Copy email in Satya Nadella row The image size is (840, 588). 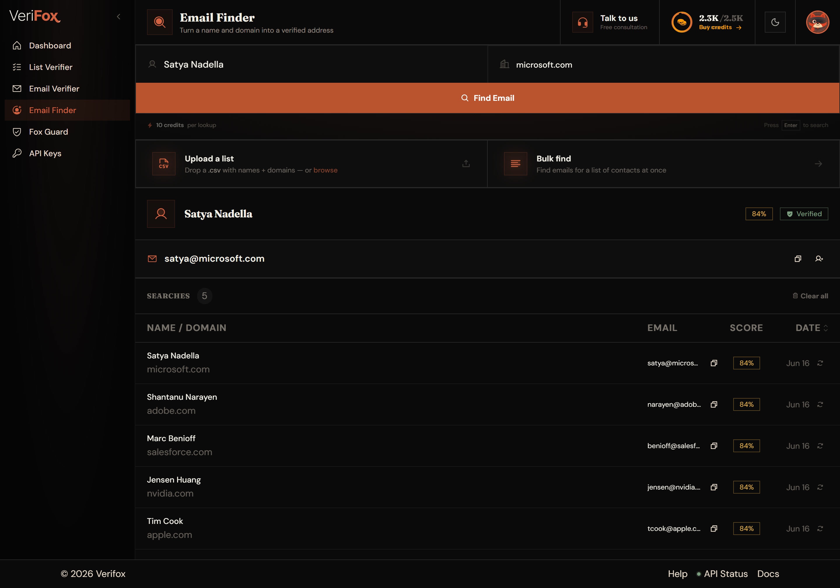pos(714,363)
